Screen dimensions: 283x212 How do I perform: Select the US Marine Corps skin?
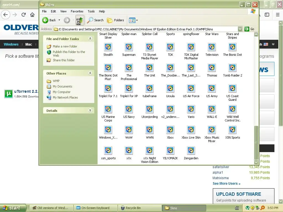pos(108,109)
